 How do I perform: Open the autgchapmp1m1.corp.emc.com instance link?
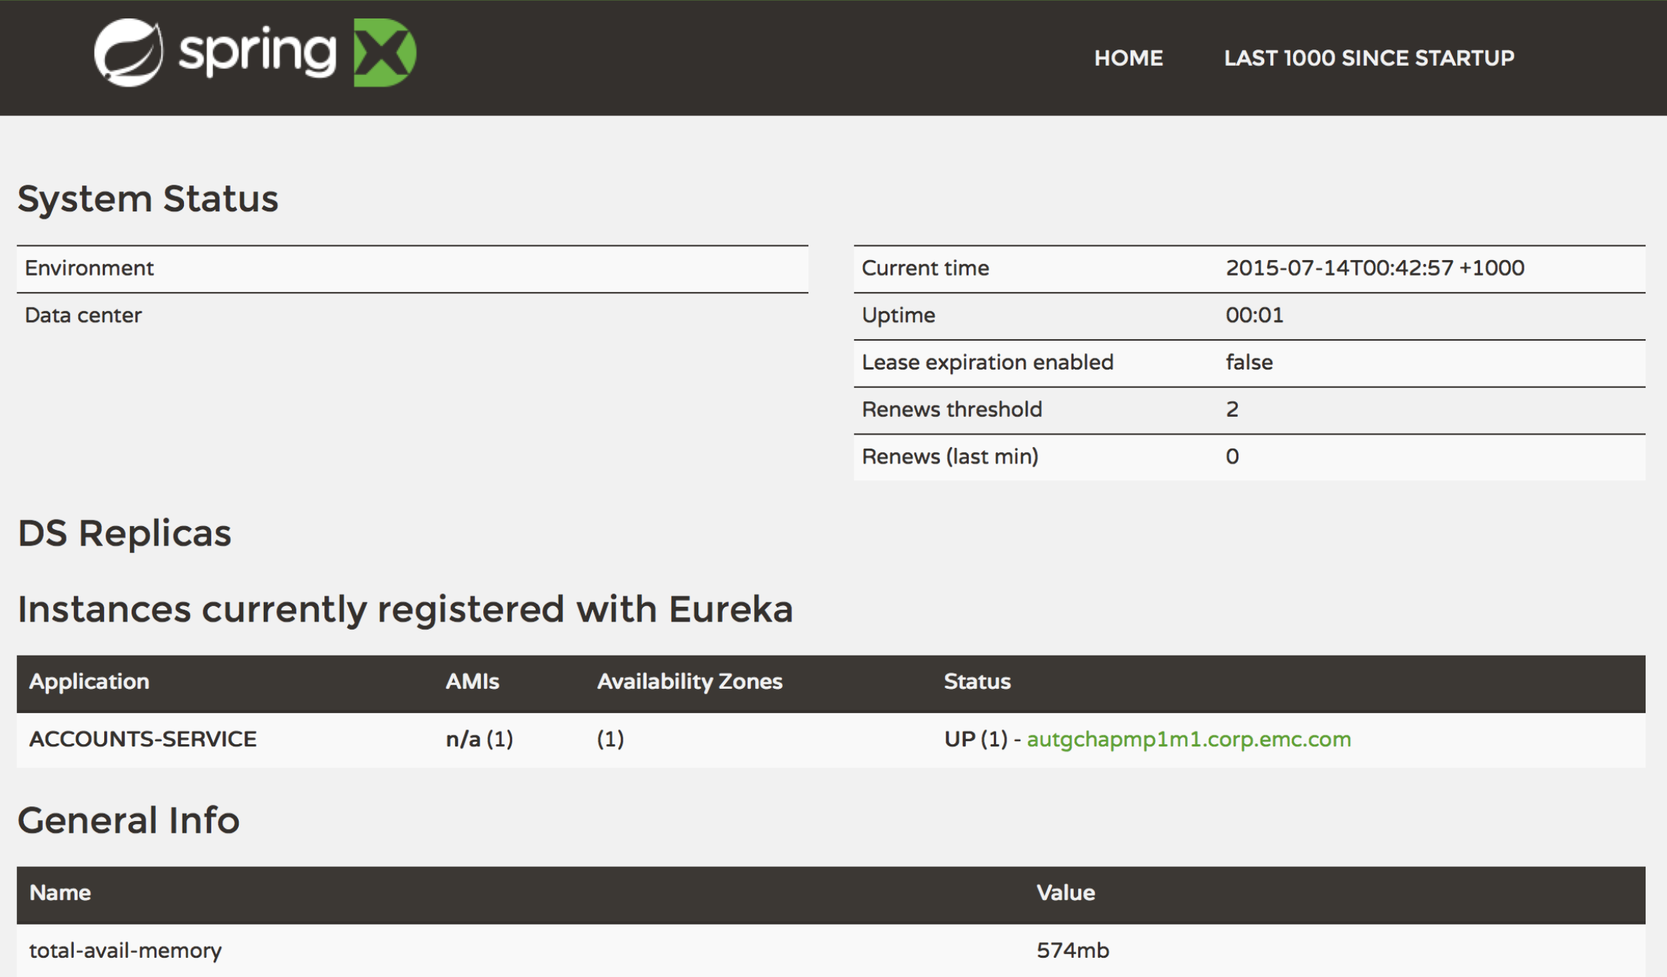pos(1188,740)
